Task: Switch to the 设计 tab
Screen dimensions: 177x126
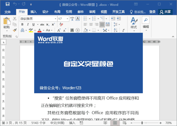Action: coord(45,12)
